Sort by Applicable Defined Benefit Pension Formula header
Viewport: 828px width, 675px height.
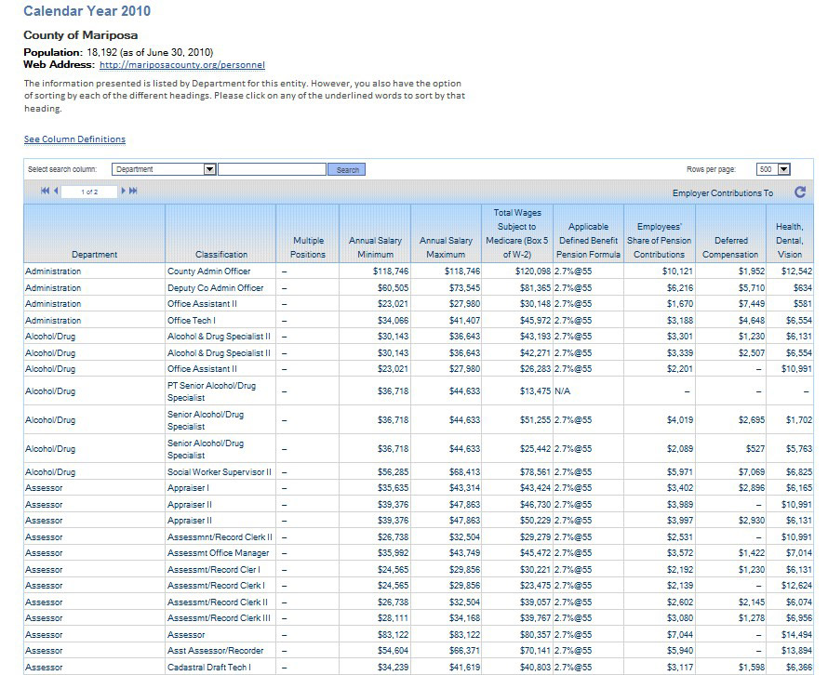coord(588,241)
